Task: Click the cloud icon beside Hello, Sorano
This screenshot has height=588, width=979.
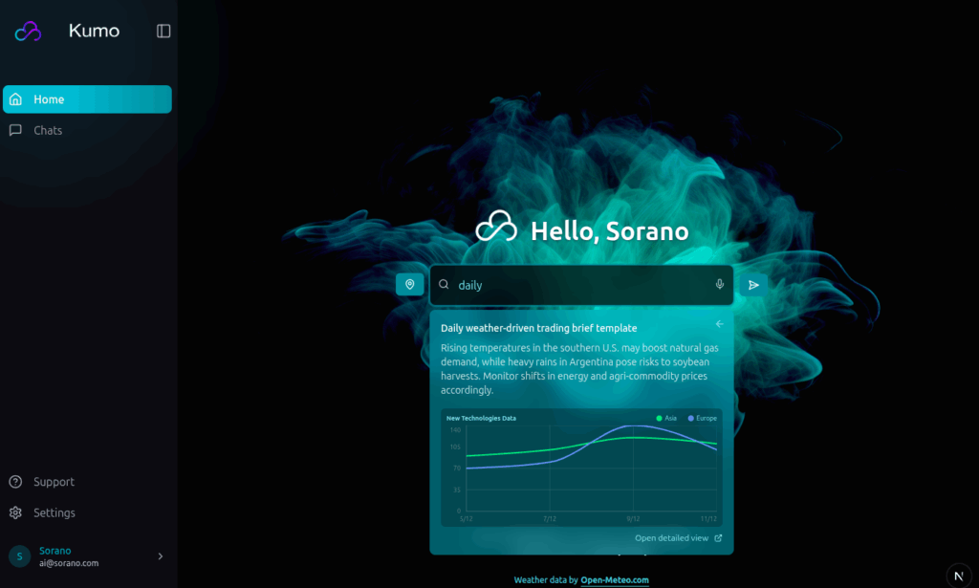Action: pos(496,229)
